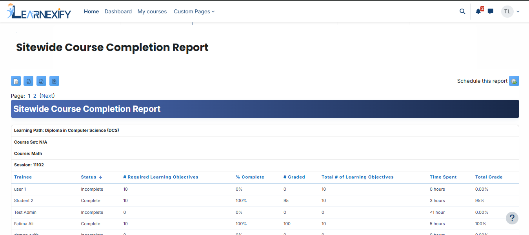Expand the Custom Pages dropdown

point(194,11)
